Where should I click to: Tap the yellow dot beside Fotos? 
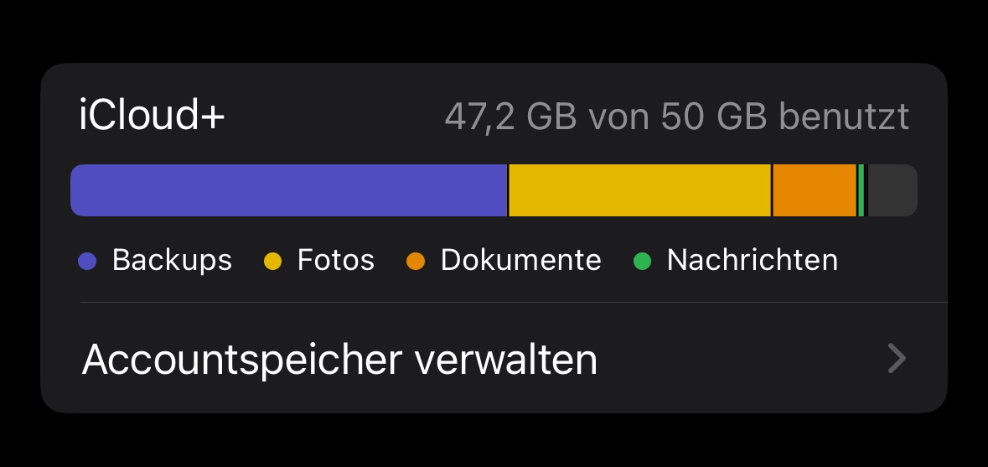[x=273, y=261]
